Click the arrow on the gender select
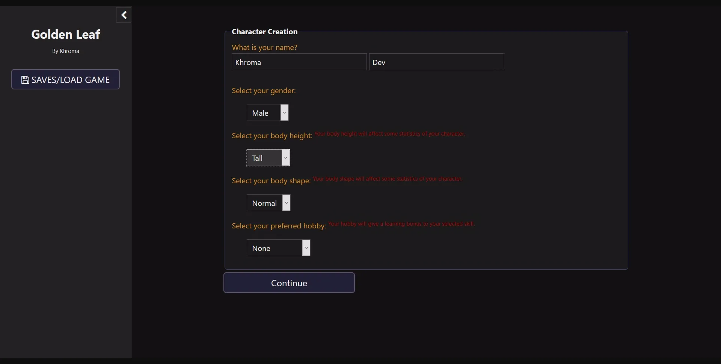Image resolution: width=721 pixels, height=364 pixels. pos(284,113)
